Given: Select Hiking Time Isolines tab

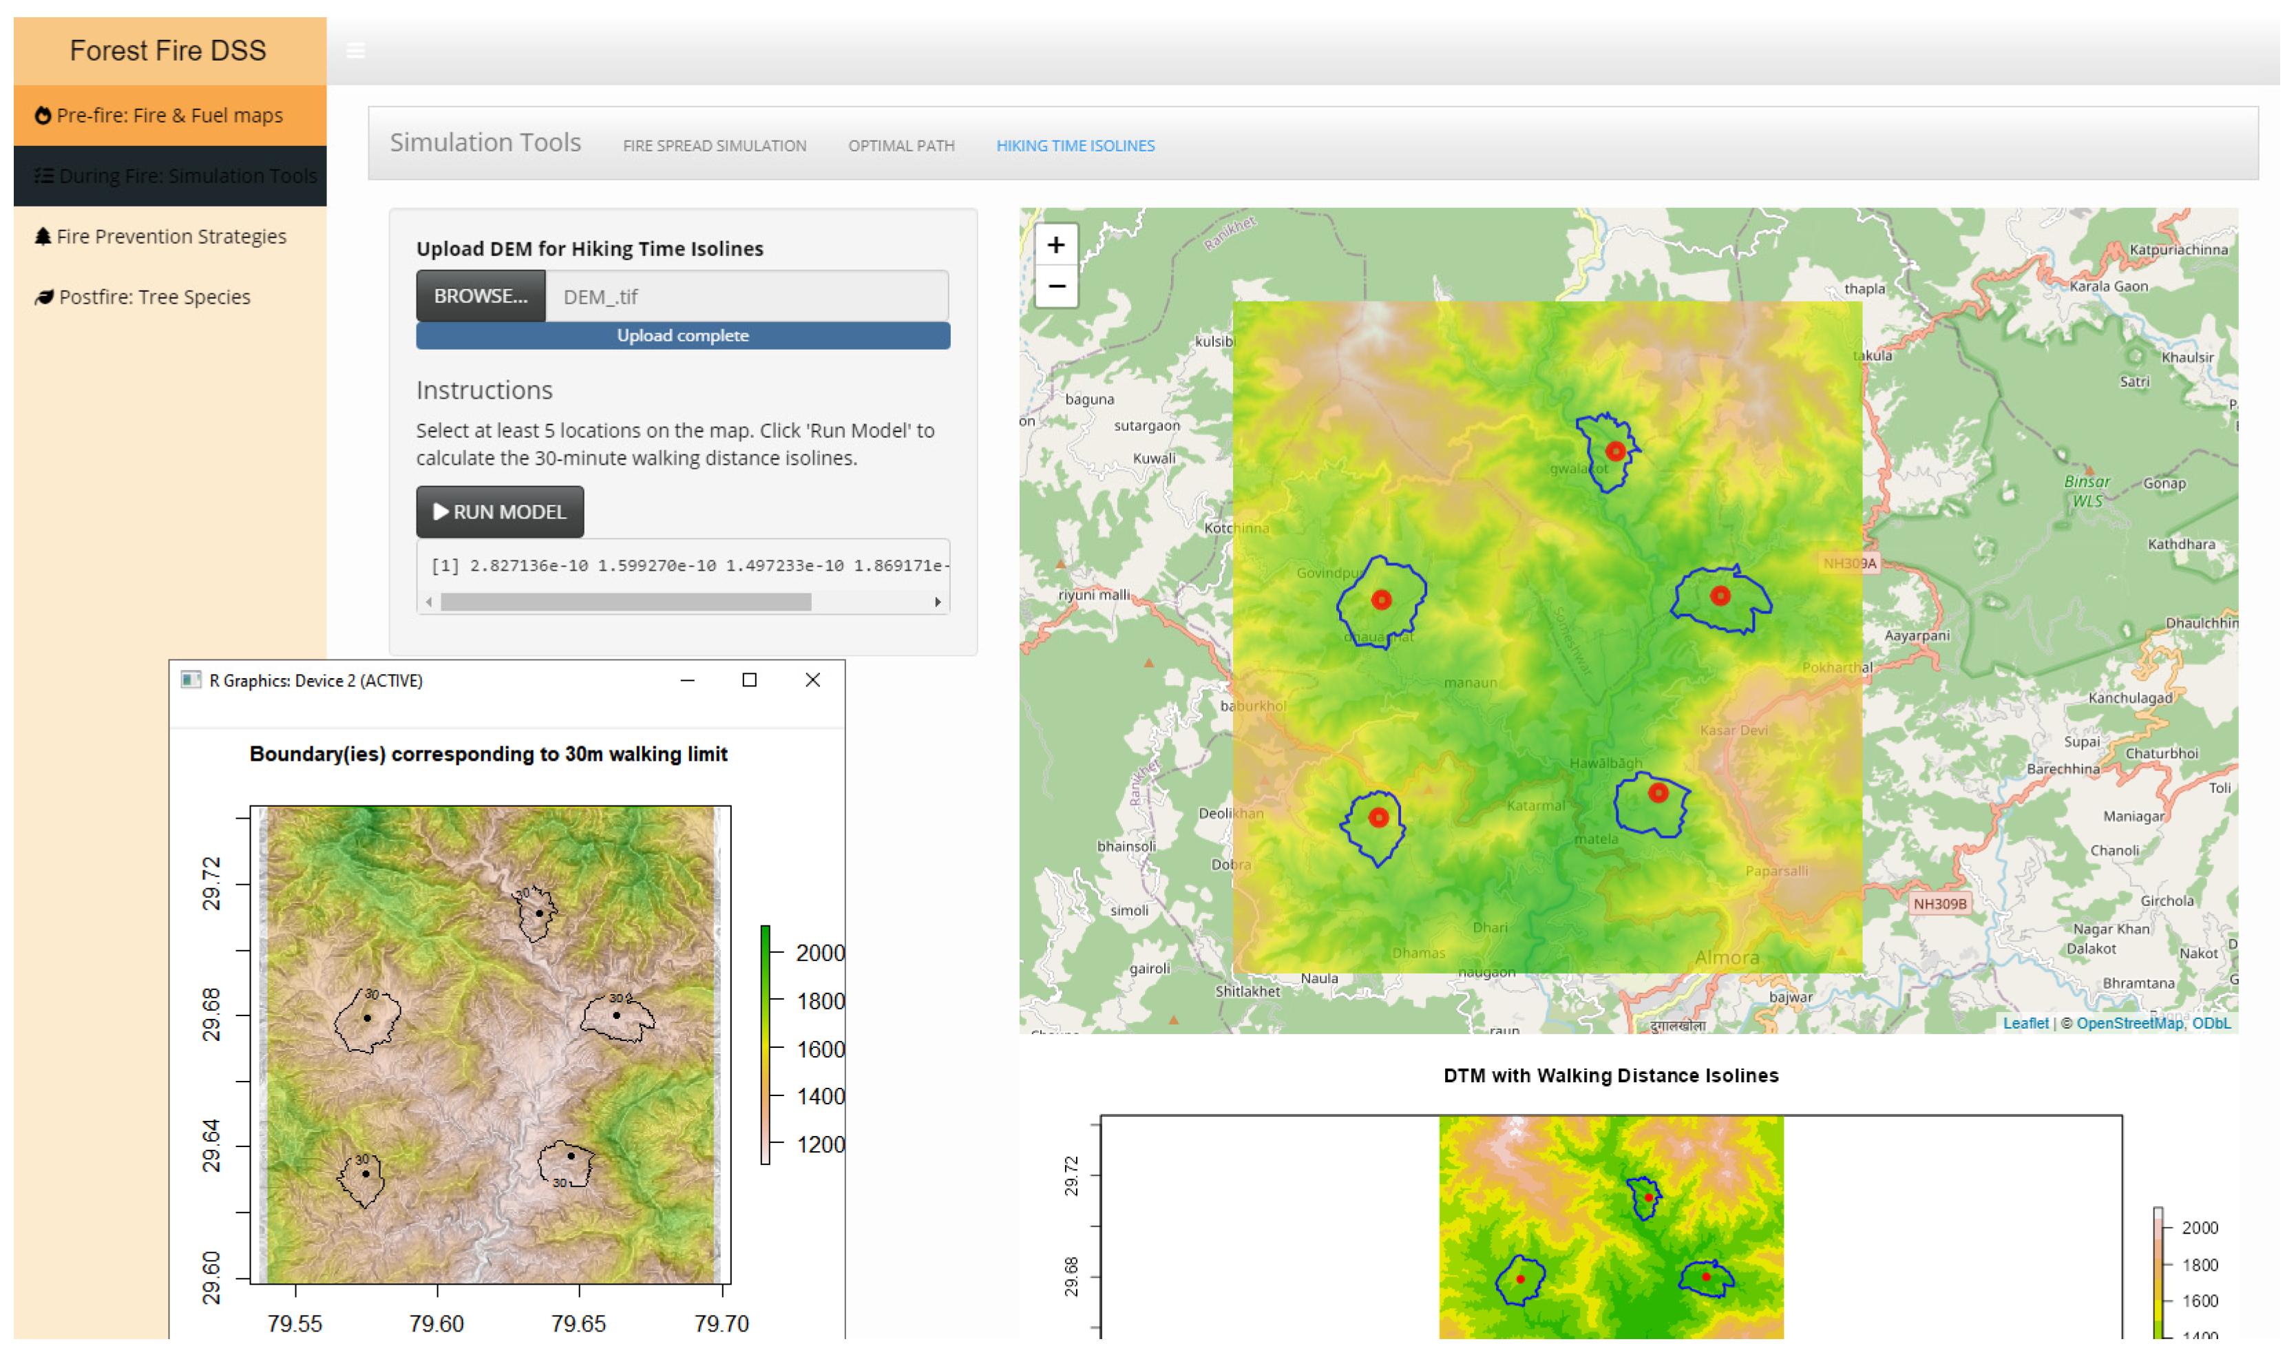Looking at the screenshot, I should pos(1075,145).
